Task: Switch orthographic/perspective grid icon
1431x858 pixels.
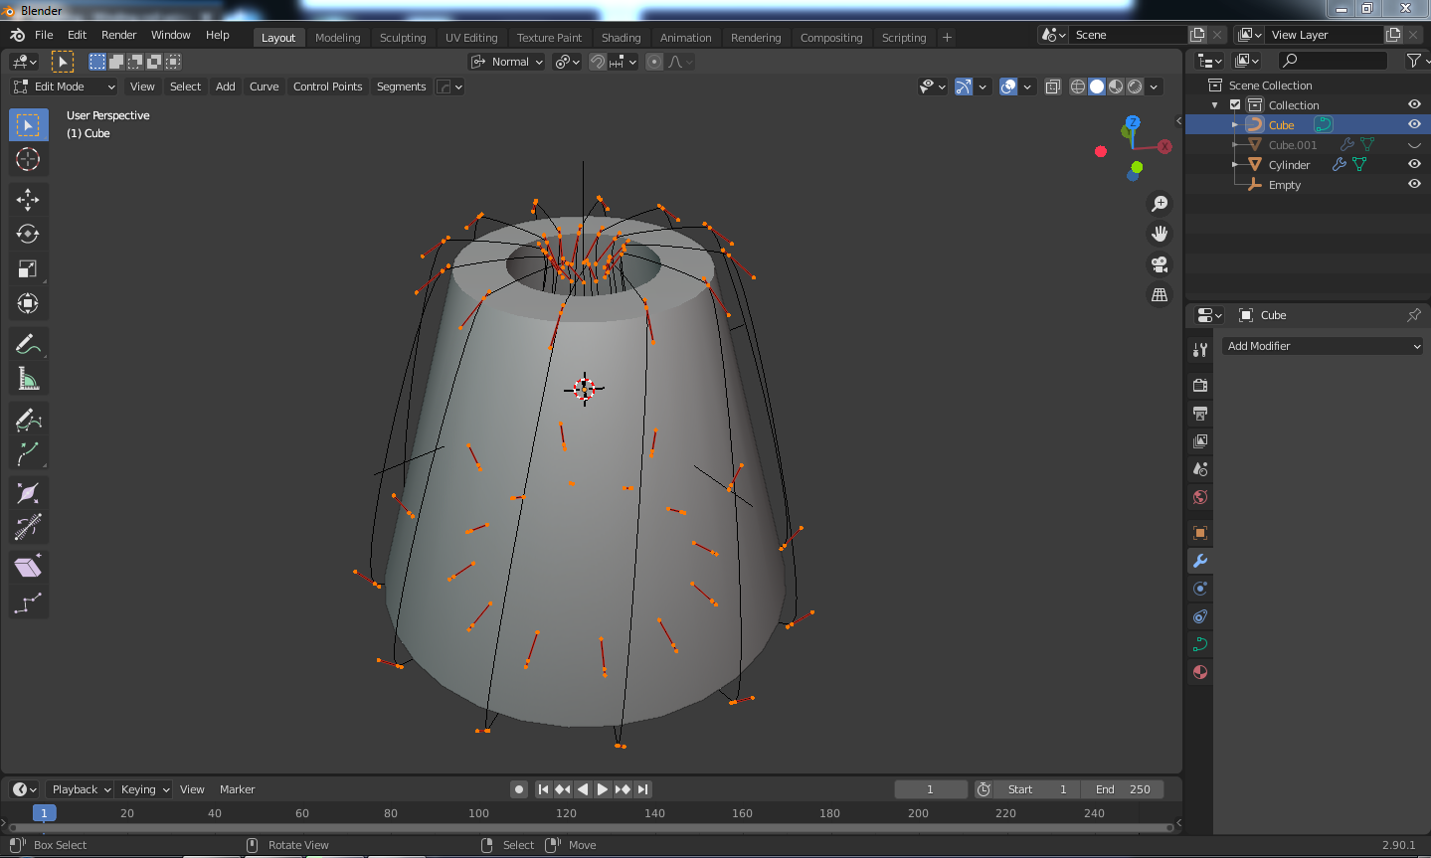Action: coord(1160,295)
